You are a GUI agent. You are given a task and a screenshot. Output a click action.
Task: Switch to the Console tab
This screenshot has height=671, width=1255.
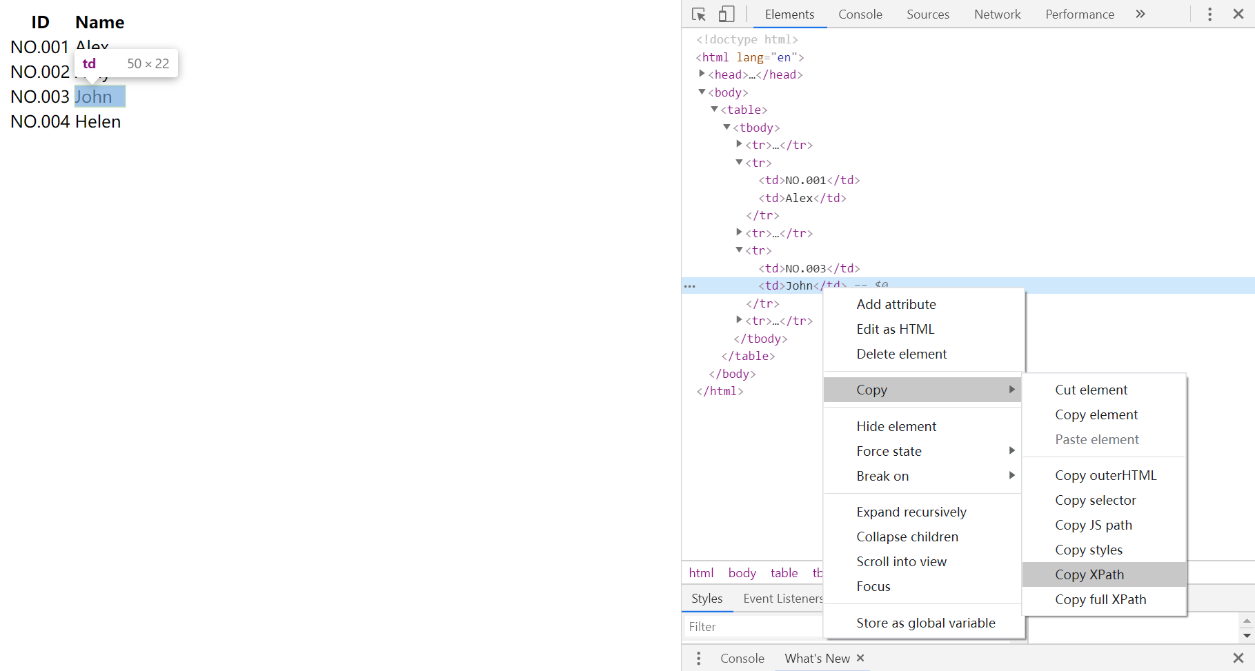point(860,14)
